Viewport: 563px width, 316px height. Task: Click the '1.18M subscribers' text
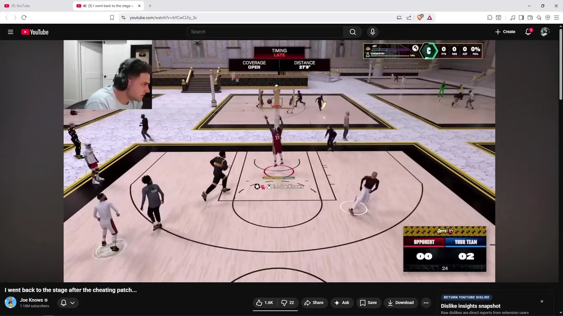click(34, 306)
